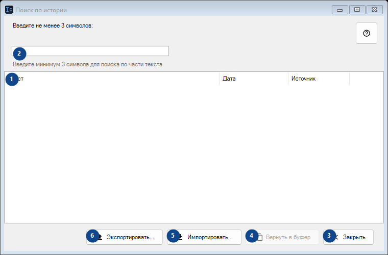Sort results by the Источник column header
This screenshot has width=388, height=255.
319,79
